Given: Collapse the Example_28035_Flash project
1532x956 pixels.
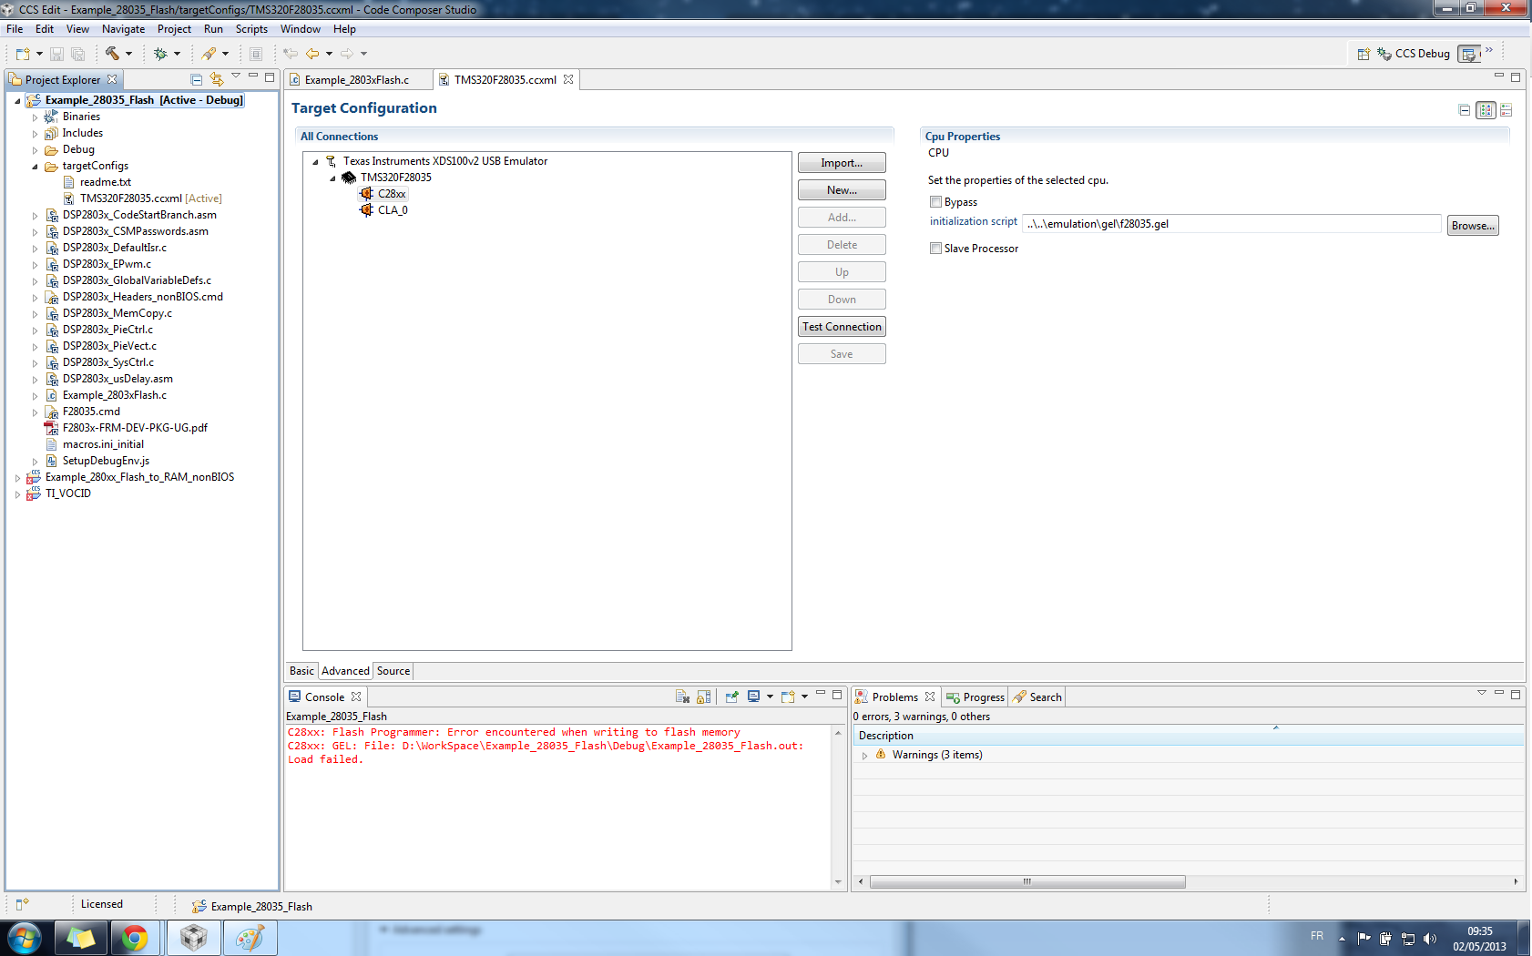Looking at the screenshot, I should [x=17, y=100].
